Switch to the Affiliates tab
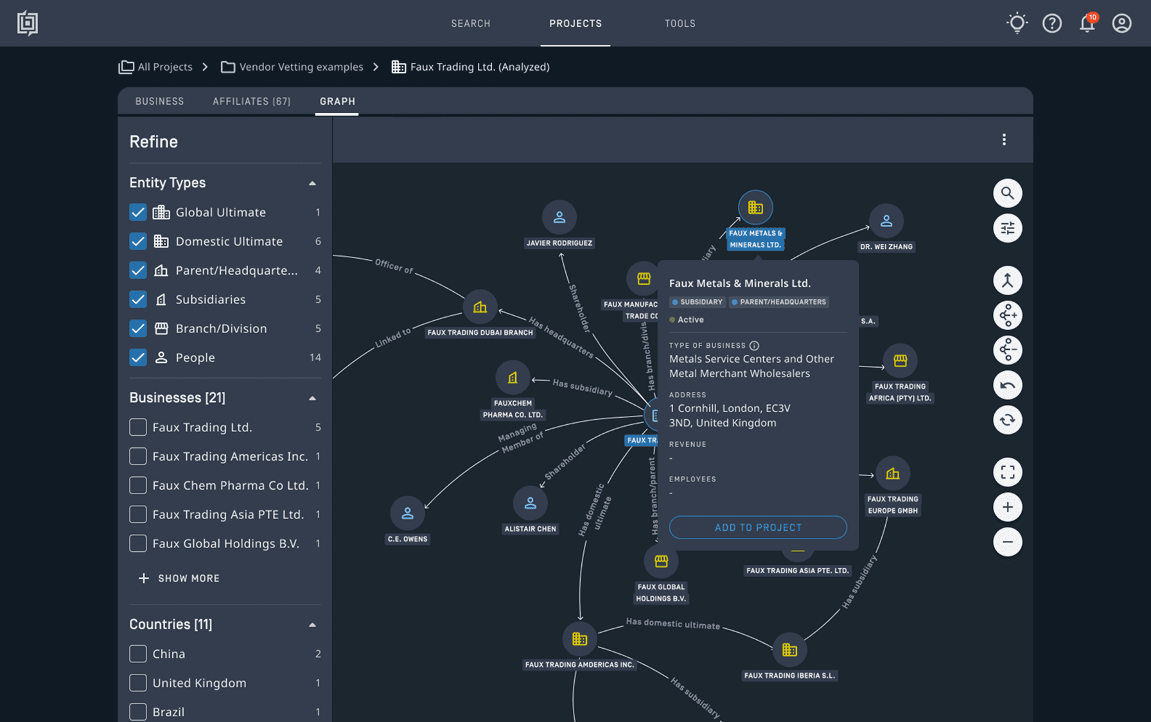 [x=251, y=101]
